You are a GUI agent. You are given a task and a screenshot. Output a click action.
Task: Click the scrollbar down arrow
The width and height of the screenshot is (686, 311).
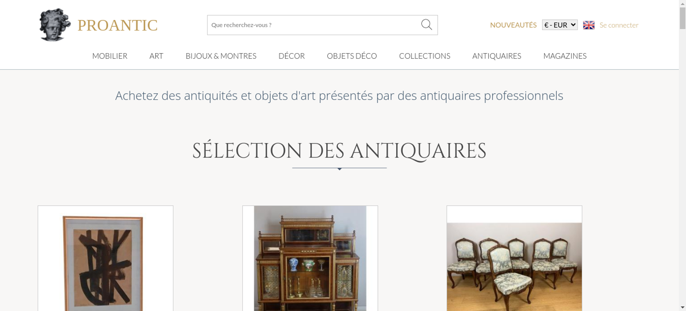[683, 308]
